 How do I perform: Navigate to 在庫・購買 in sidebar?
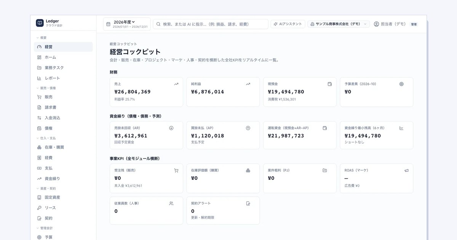pyautogui.click(x=63, y=147)
